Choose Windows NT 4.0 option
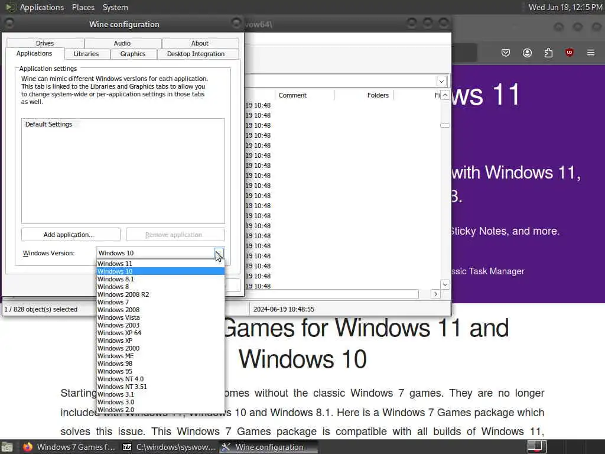Screen dimensions: 605x454 point(160,379)
